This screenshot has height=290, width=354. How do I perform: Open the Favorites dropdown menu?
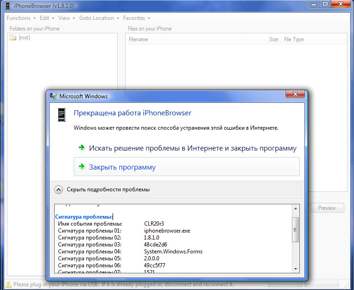tap(137, 18)
